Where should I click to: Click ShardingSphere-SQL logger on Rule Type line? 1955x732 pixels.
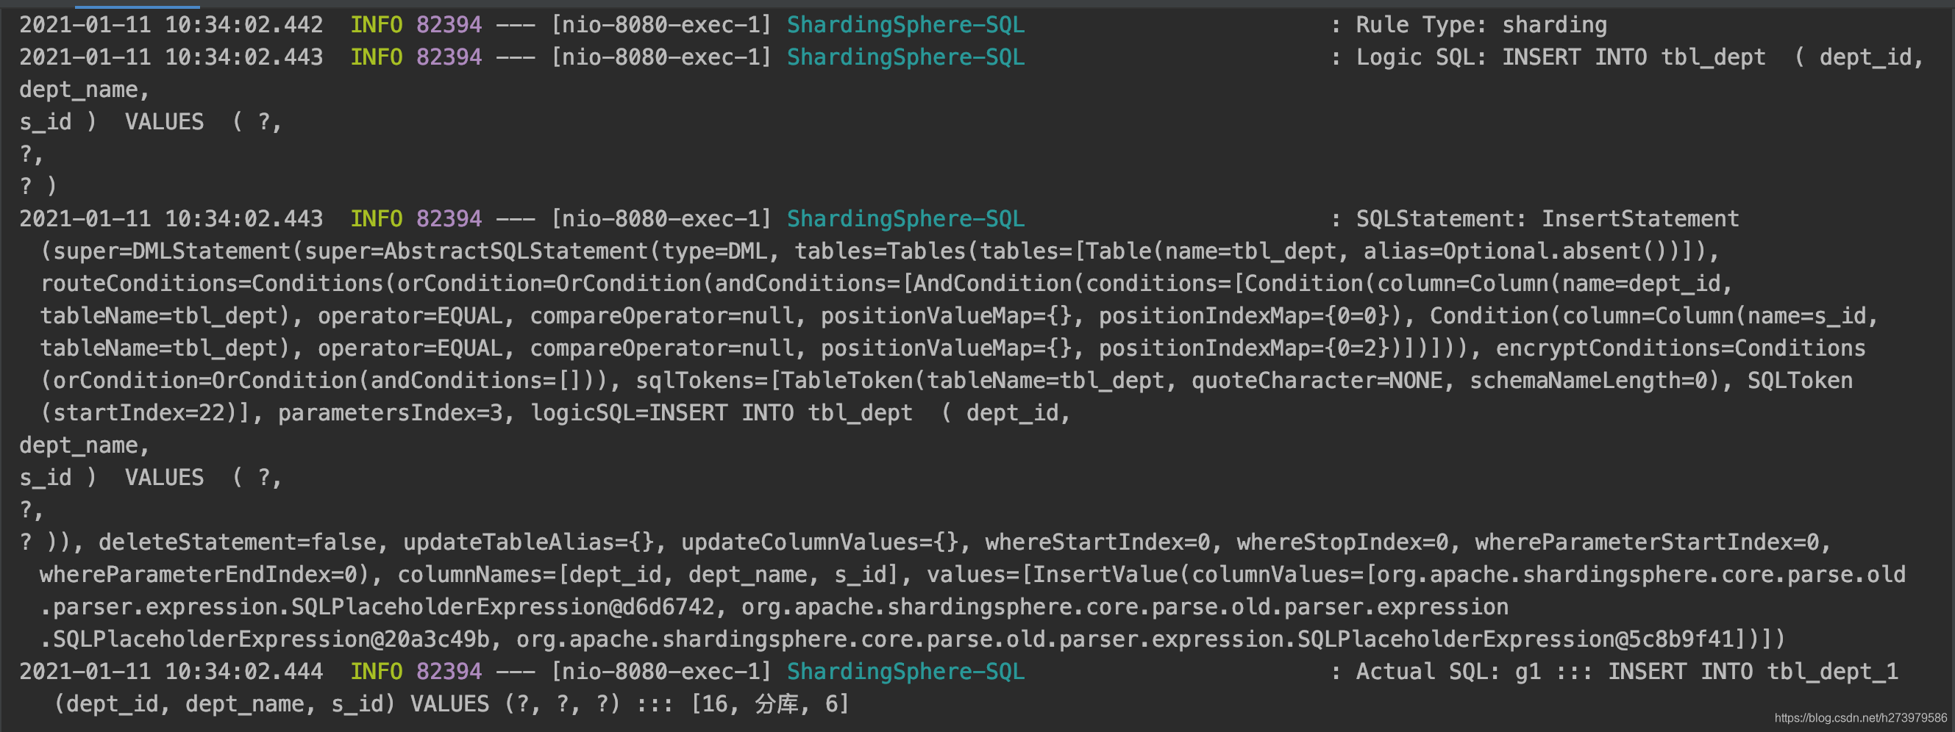pos(905,25)
